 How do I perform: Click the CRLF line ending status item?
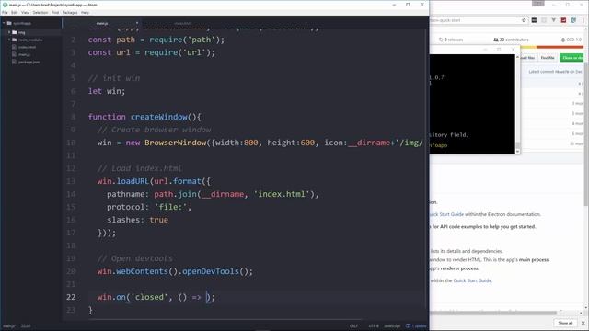(x=353, y=325)
